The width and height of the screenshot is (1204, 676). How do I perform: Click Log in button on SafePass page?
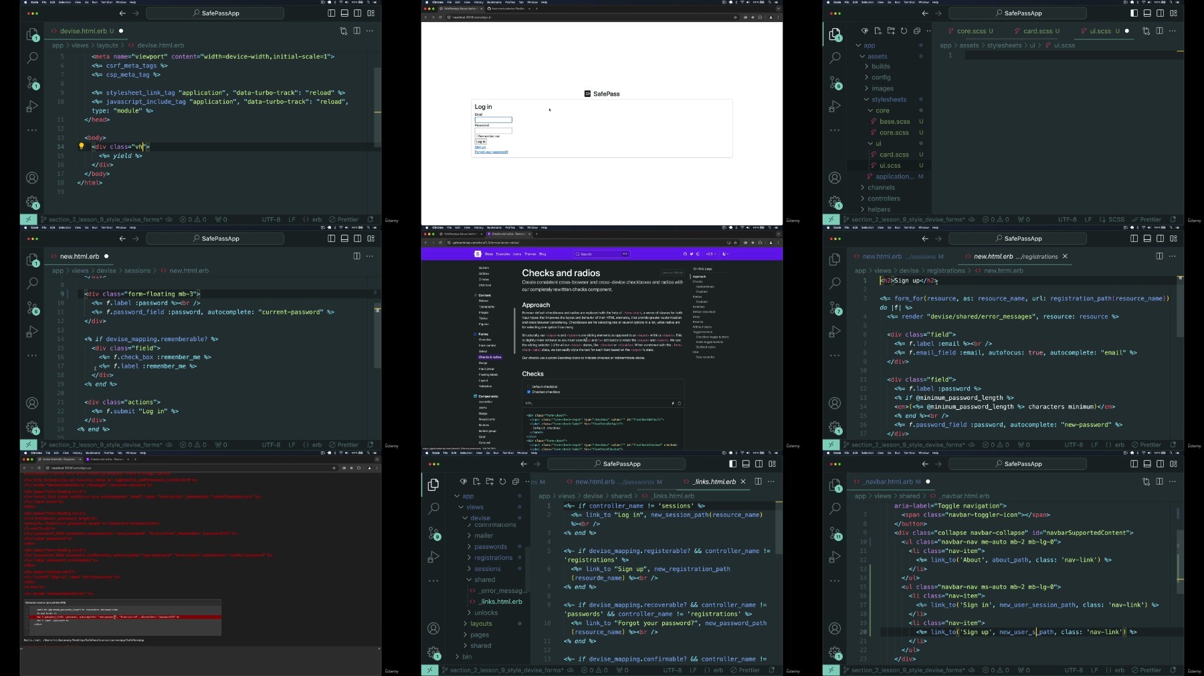[x=480, y=142]
